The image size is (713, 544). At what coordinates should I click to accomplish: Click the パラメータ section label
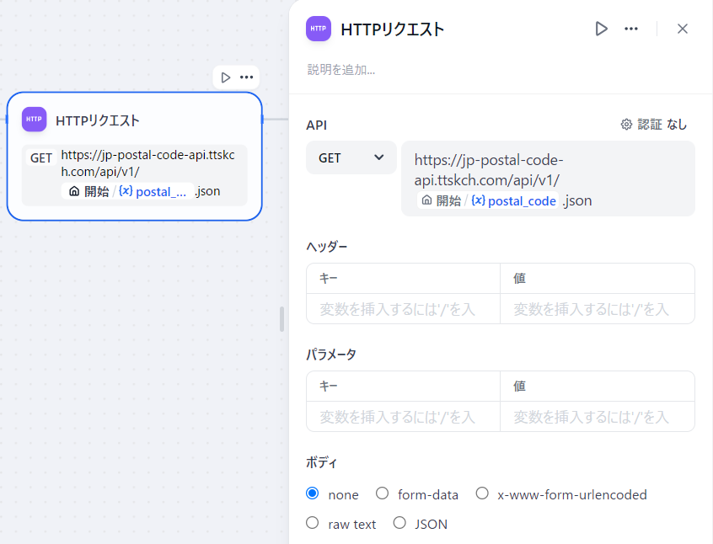pos(331,354)
